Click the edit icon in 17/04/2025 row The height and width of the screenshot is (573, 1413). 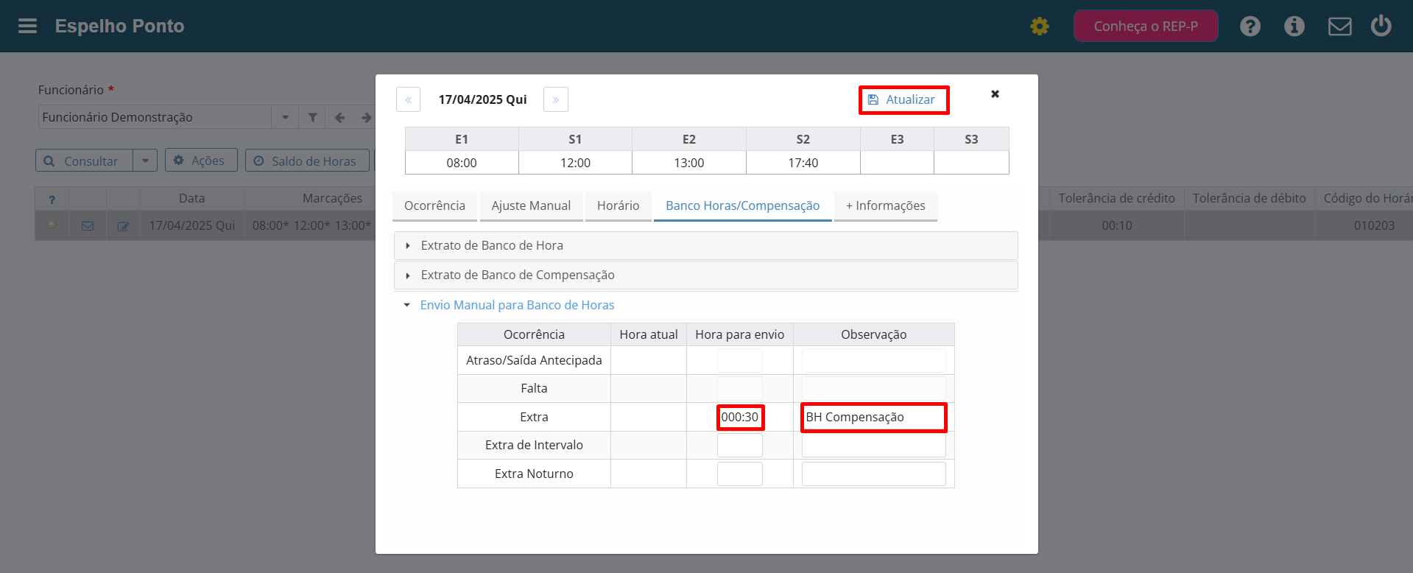pos(123,226)
